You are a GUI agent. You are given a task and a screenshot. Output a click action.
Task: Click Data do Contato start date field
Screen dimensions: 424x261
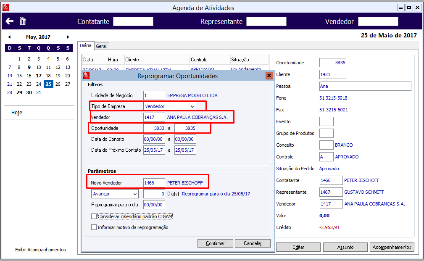[154, 139]
